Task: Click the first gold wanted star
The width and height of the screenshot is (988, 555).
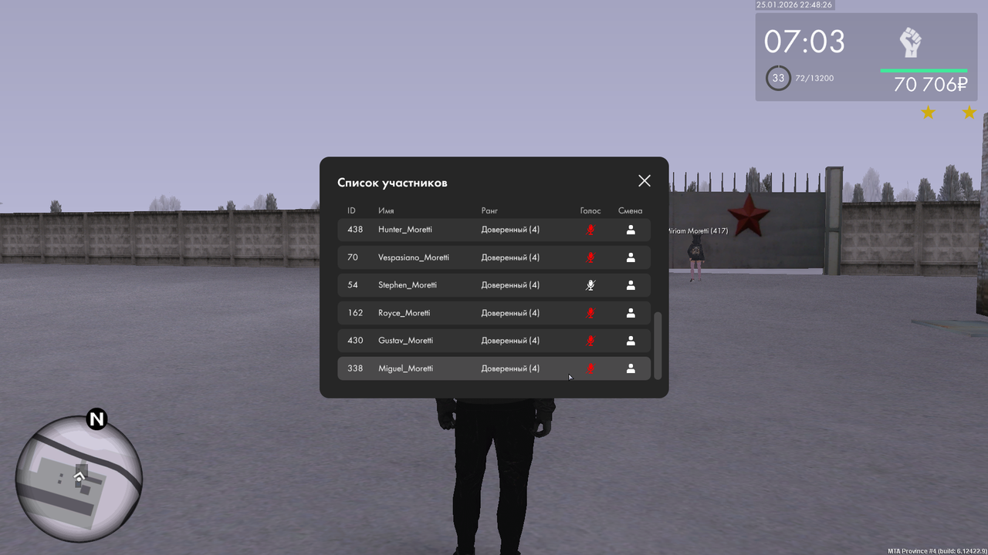Action: pyautogui.click(x=928, y=113)
